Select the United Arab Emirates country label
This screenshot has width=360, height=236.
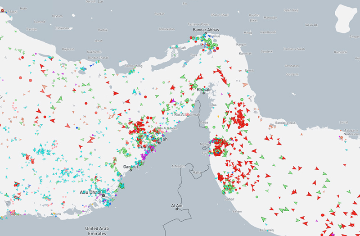pyautogui.click(x=98, y=230)
